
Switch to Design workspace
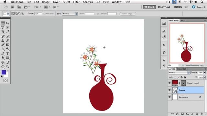coord(178,7)
